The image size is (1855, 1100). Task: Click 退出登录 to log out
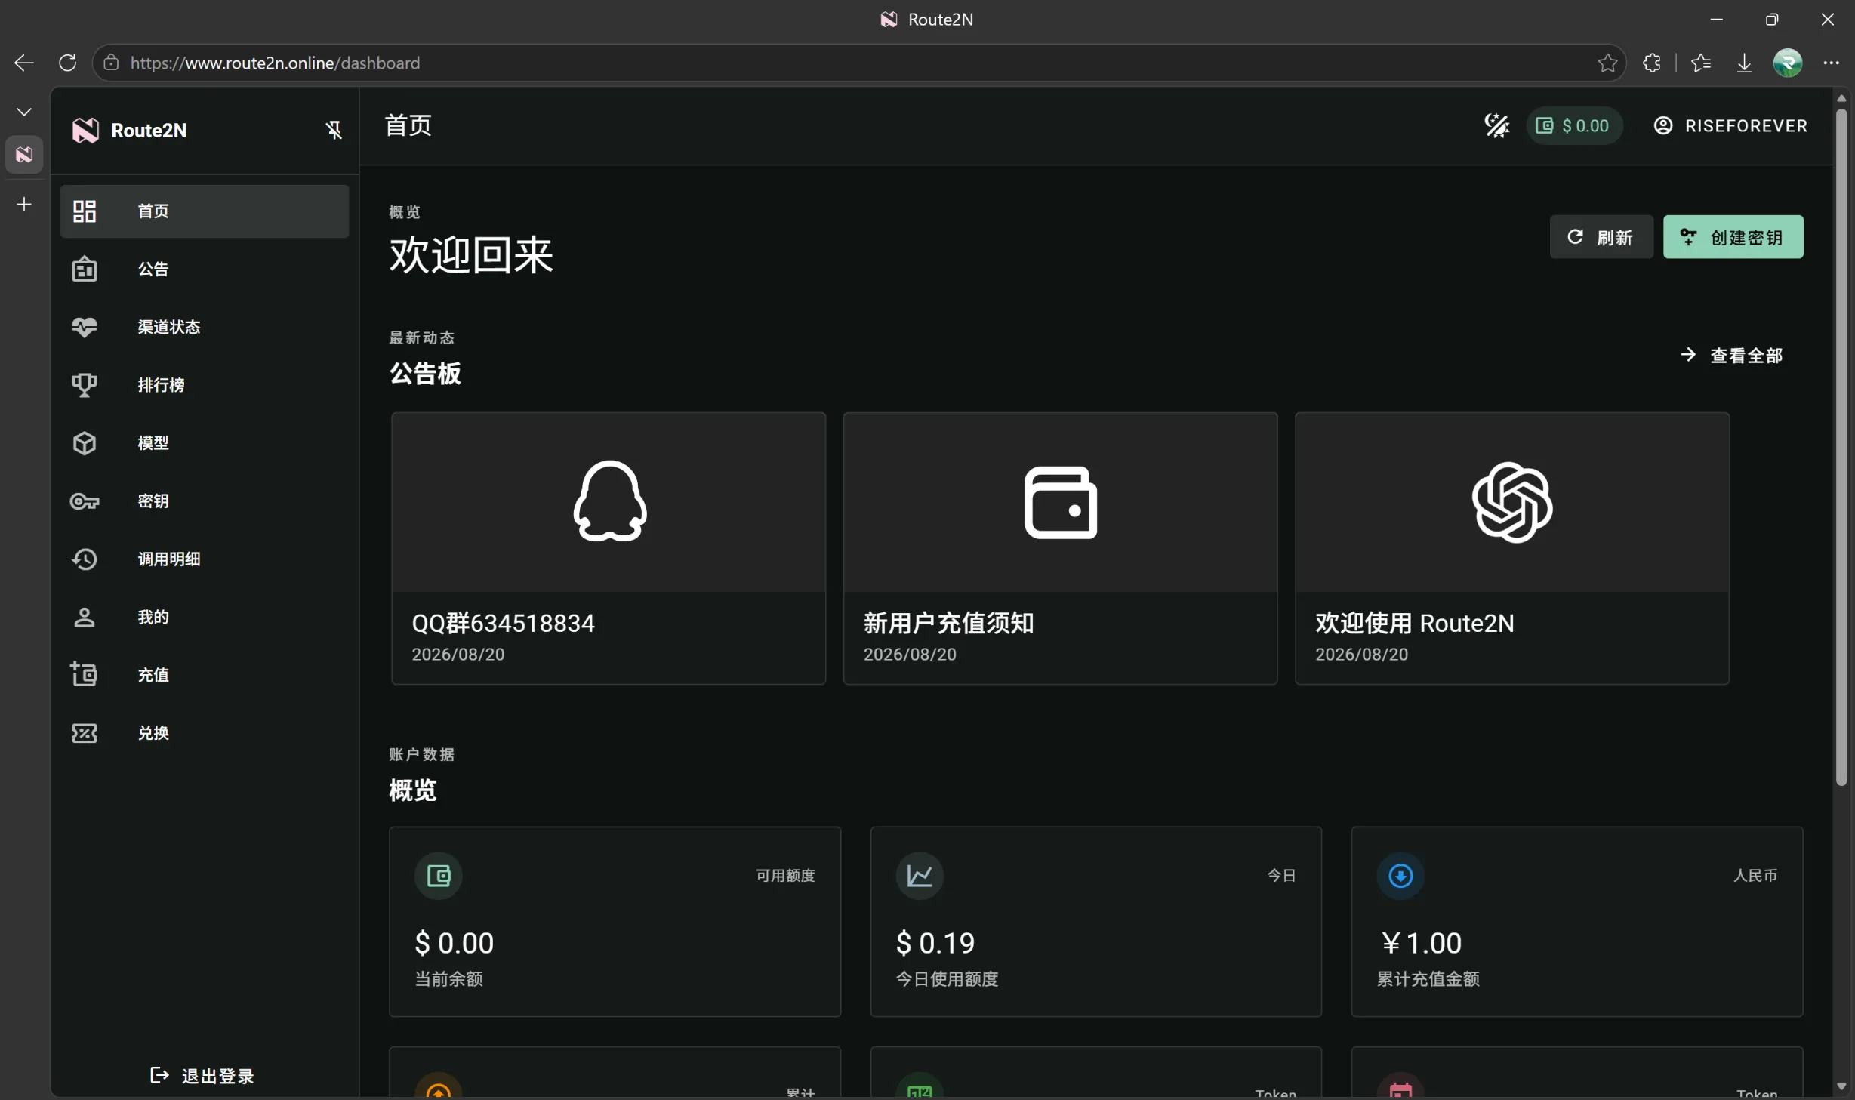pos(202,1076)
